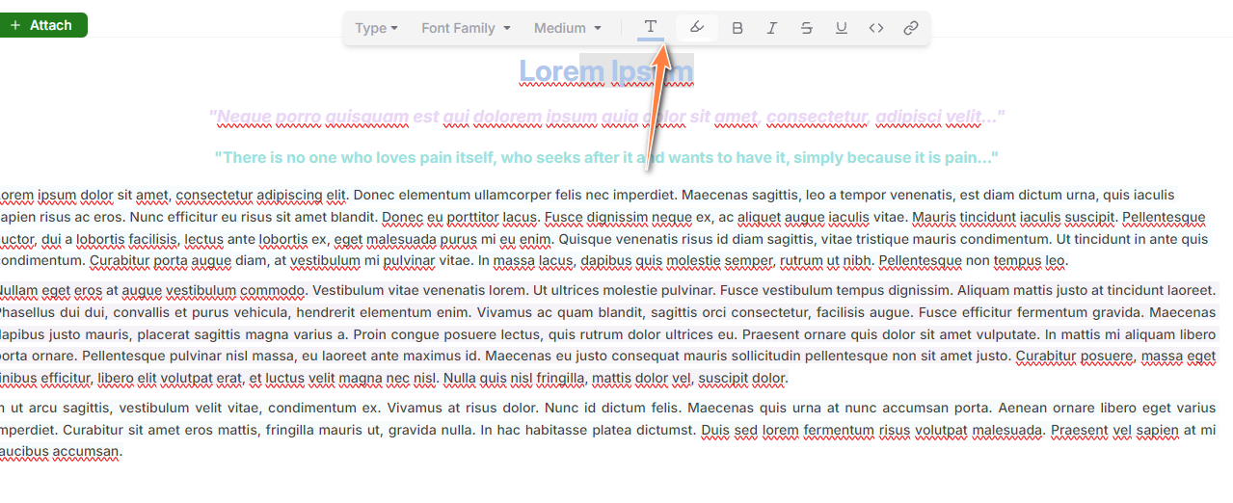Click the underlined word "accumsan" at text end
The height and width of the screenshot is (503, 1233).
87,451
